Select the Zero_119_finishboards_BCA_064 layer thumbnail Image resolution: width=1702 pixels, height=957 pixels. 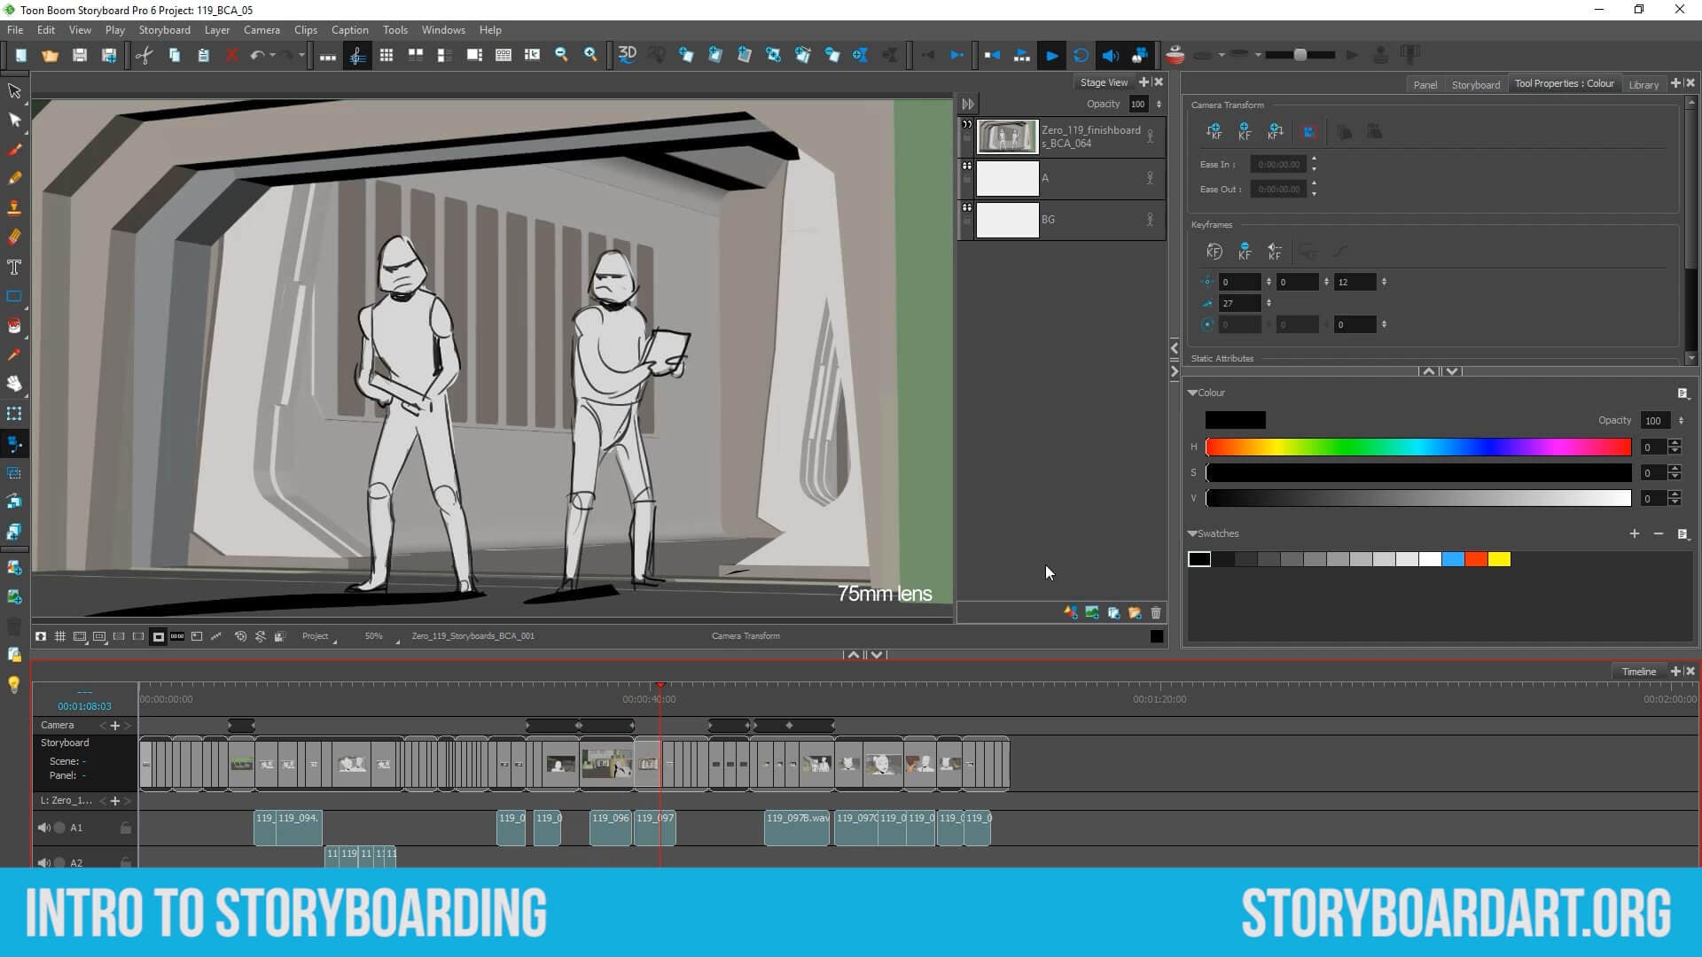coord(1007,136)
